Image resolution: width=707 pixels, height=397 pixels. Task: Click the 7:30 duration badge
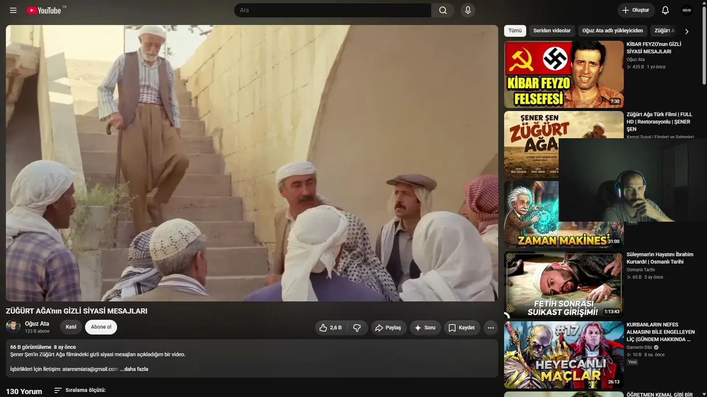tap(615, 101)
